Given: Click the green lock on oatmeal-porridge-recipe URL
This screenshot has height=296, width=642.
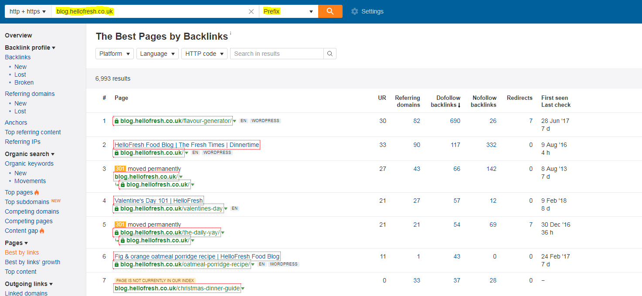Looking at the screenshot, I should (x=116, y=265).
